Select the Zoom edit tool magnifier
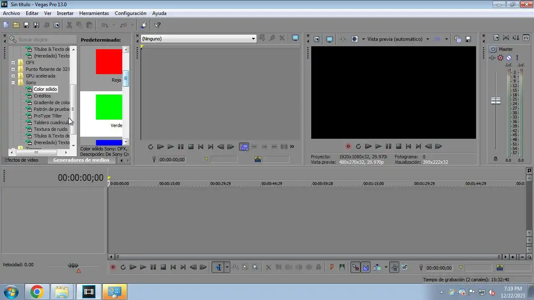Image resolution: width=534 pixels, height=300 pixels. 255,267
